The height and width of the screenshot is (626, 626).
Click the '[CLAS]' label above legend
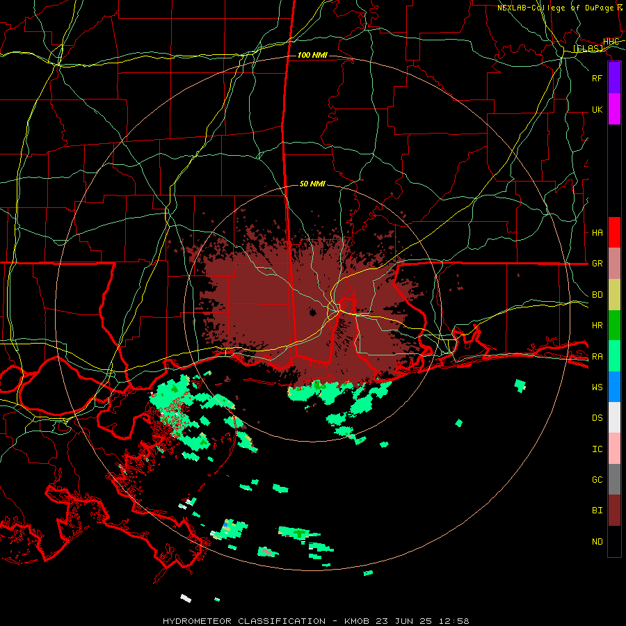(588, 48)
